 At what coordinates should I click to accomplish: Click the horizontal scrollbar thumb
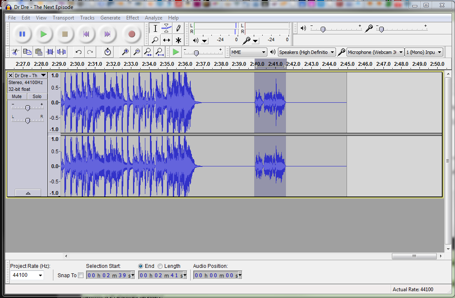pyautogui.click(x=414, y=256)
